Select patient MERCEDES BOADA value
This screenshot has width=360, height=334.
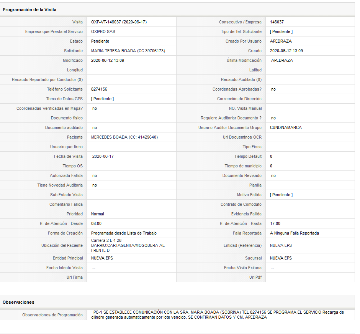(x=124, y=137)
